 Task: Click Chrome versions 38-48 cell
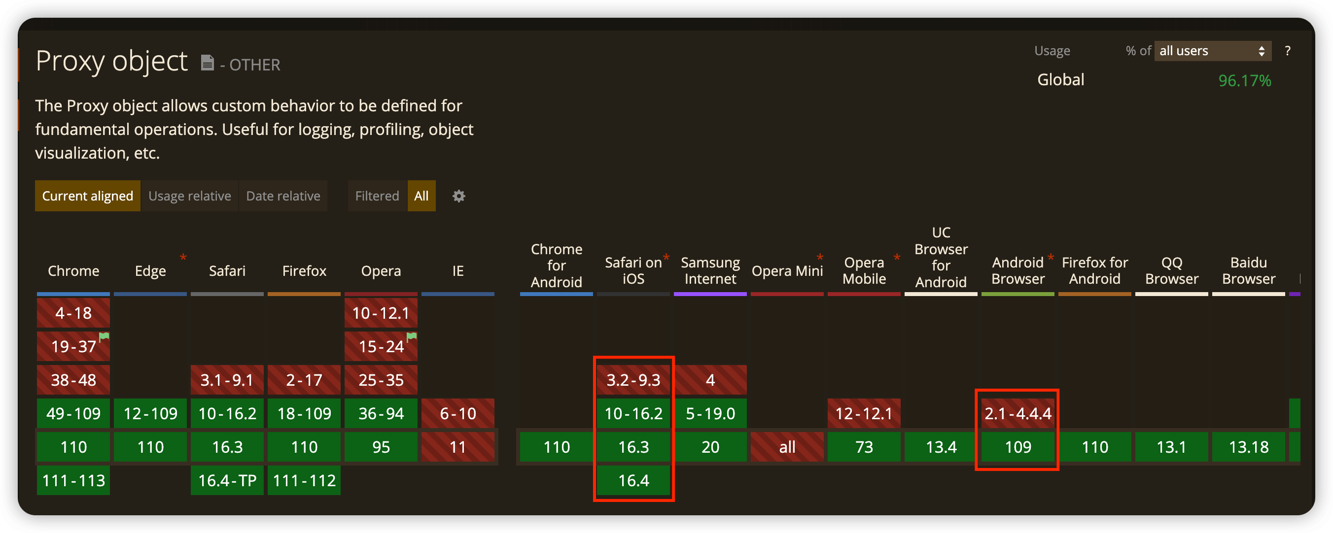point(73,380)
